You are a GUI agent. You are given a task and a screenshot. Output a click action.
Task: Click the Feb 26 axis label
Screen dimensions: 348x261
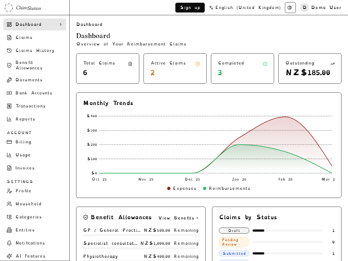click(x=285, y=179)
